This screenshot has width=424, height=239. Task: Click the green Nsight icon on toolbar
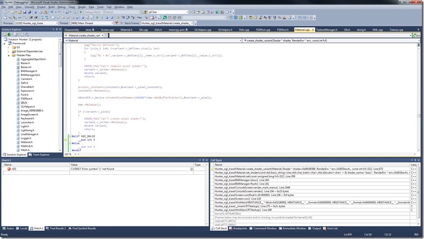coord(164,17)
